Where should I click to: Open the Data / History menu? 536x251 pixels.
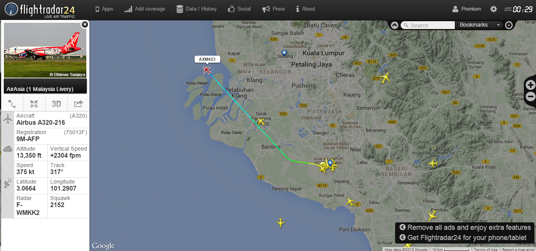pos(196,9)
